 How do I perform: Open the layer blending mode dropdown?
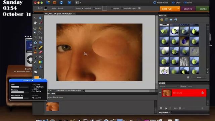click(x=169, y=86)
